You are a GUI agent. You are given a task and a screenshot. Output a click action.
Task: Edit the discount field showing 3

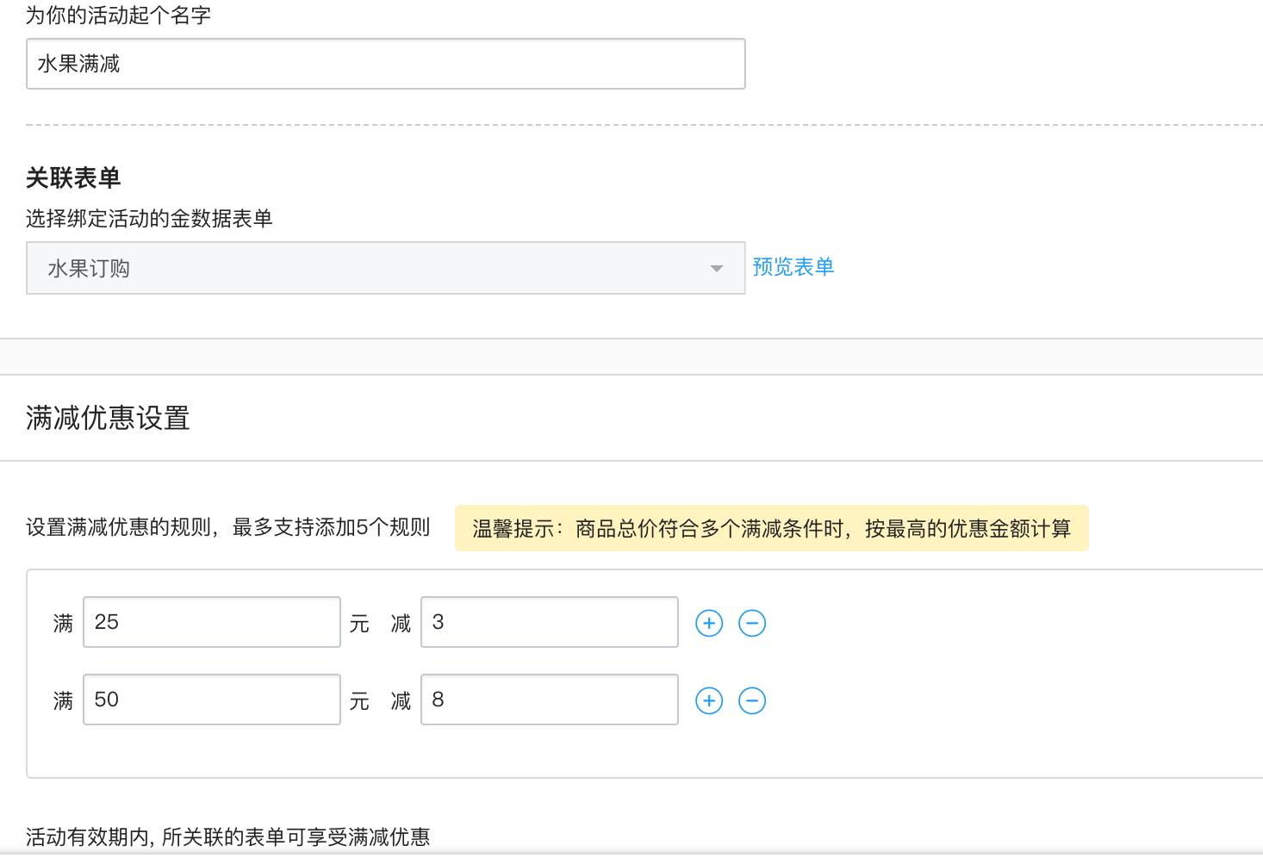tap(550, 622)
